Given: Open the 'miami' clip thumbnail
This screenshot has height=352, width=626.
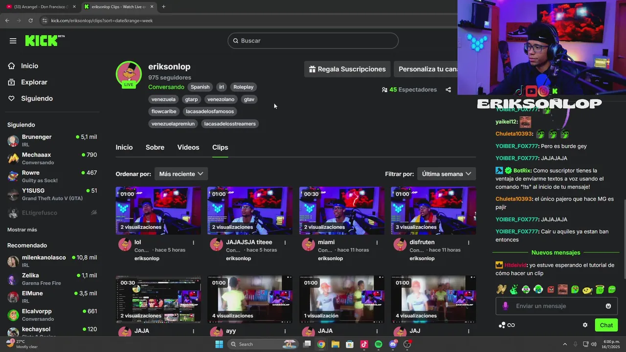Looking at the screenshot, I should click(x=342, y=211).
